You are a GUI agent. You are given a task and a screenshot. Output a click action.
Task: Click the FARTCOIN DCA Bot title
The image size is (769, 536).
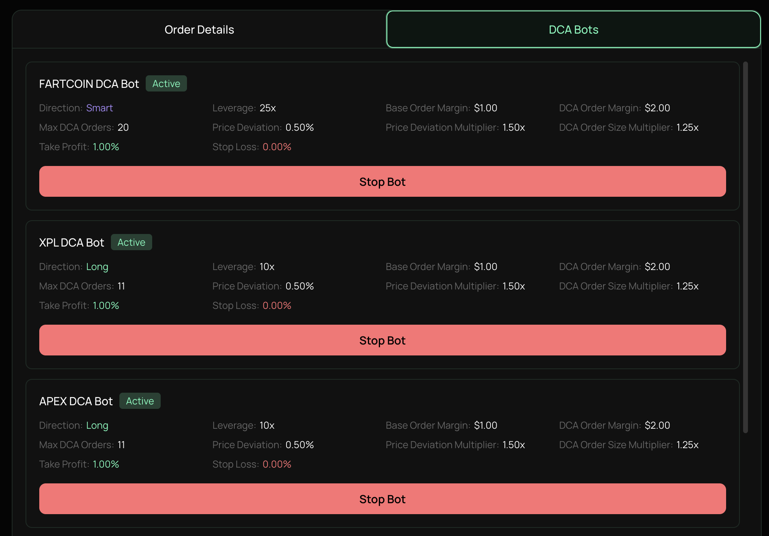(x=89, y=84)
